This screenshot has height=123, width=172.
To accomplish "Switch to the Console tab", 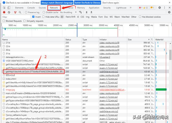I will (31, 8).
